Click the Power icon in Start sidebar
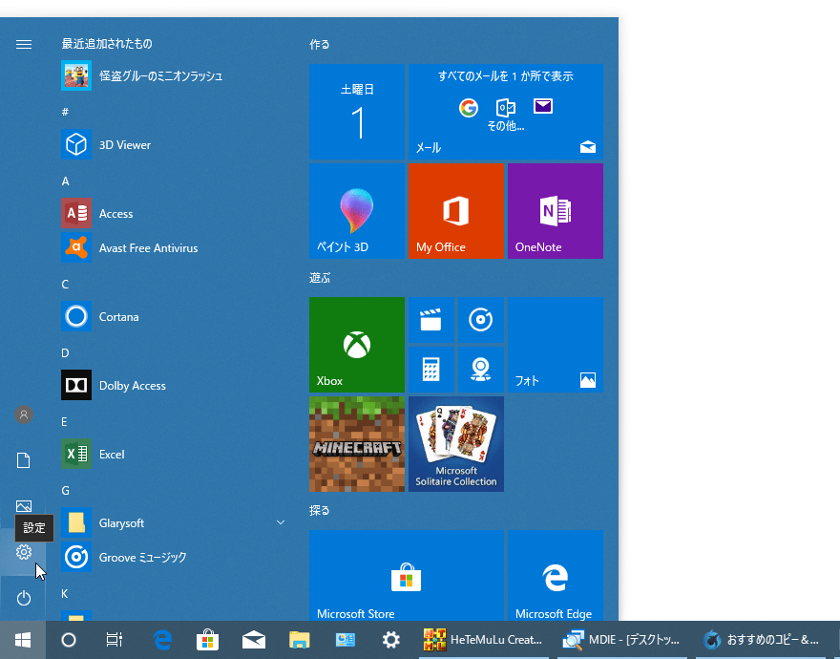840x659 pixels. 24,598
